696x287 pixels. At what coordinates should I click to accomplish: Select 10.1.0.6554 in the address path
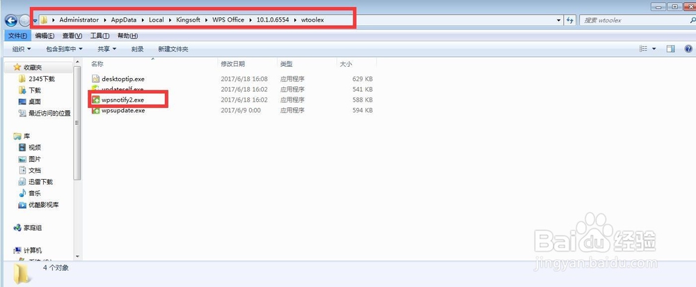pos(272,20)
